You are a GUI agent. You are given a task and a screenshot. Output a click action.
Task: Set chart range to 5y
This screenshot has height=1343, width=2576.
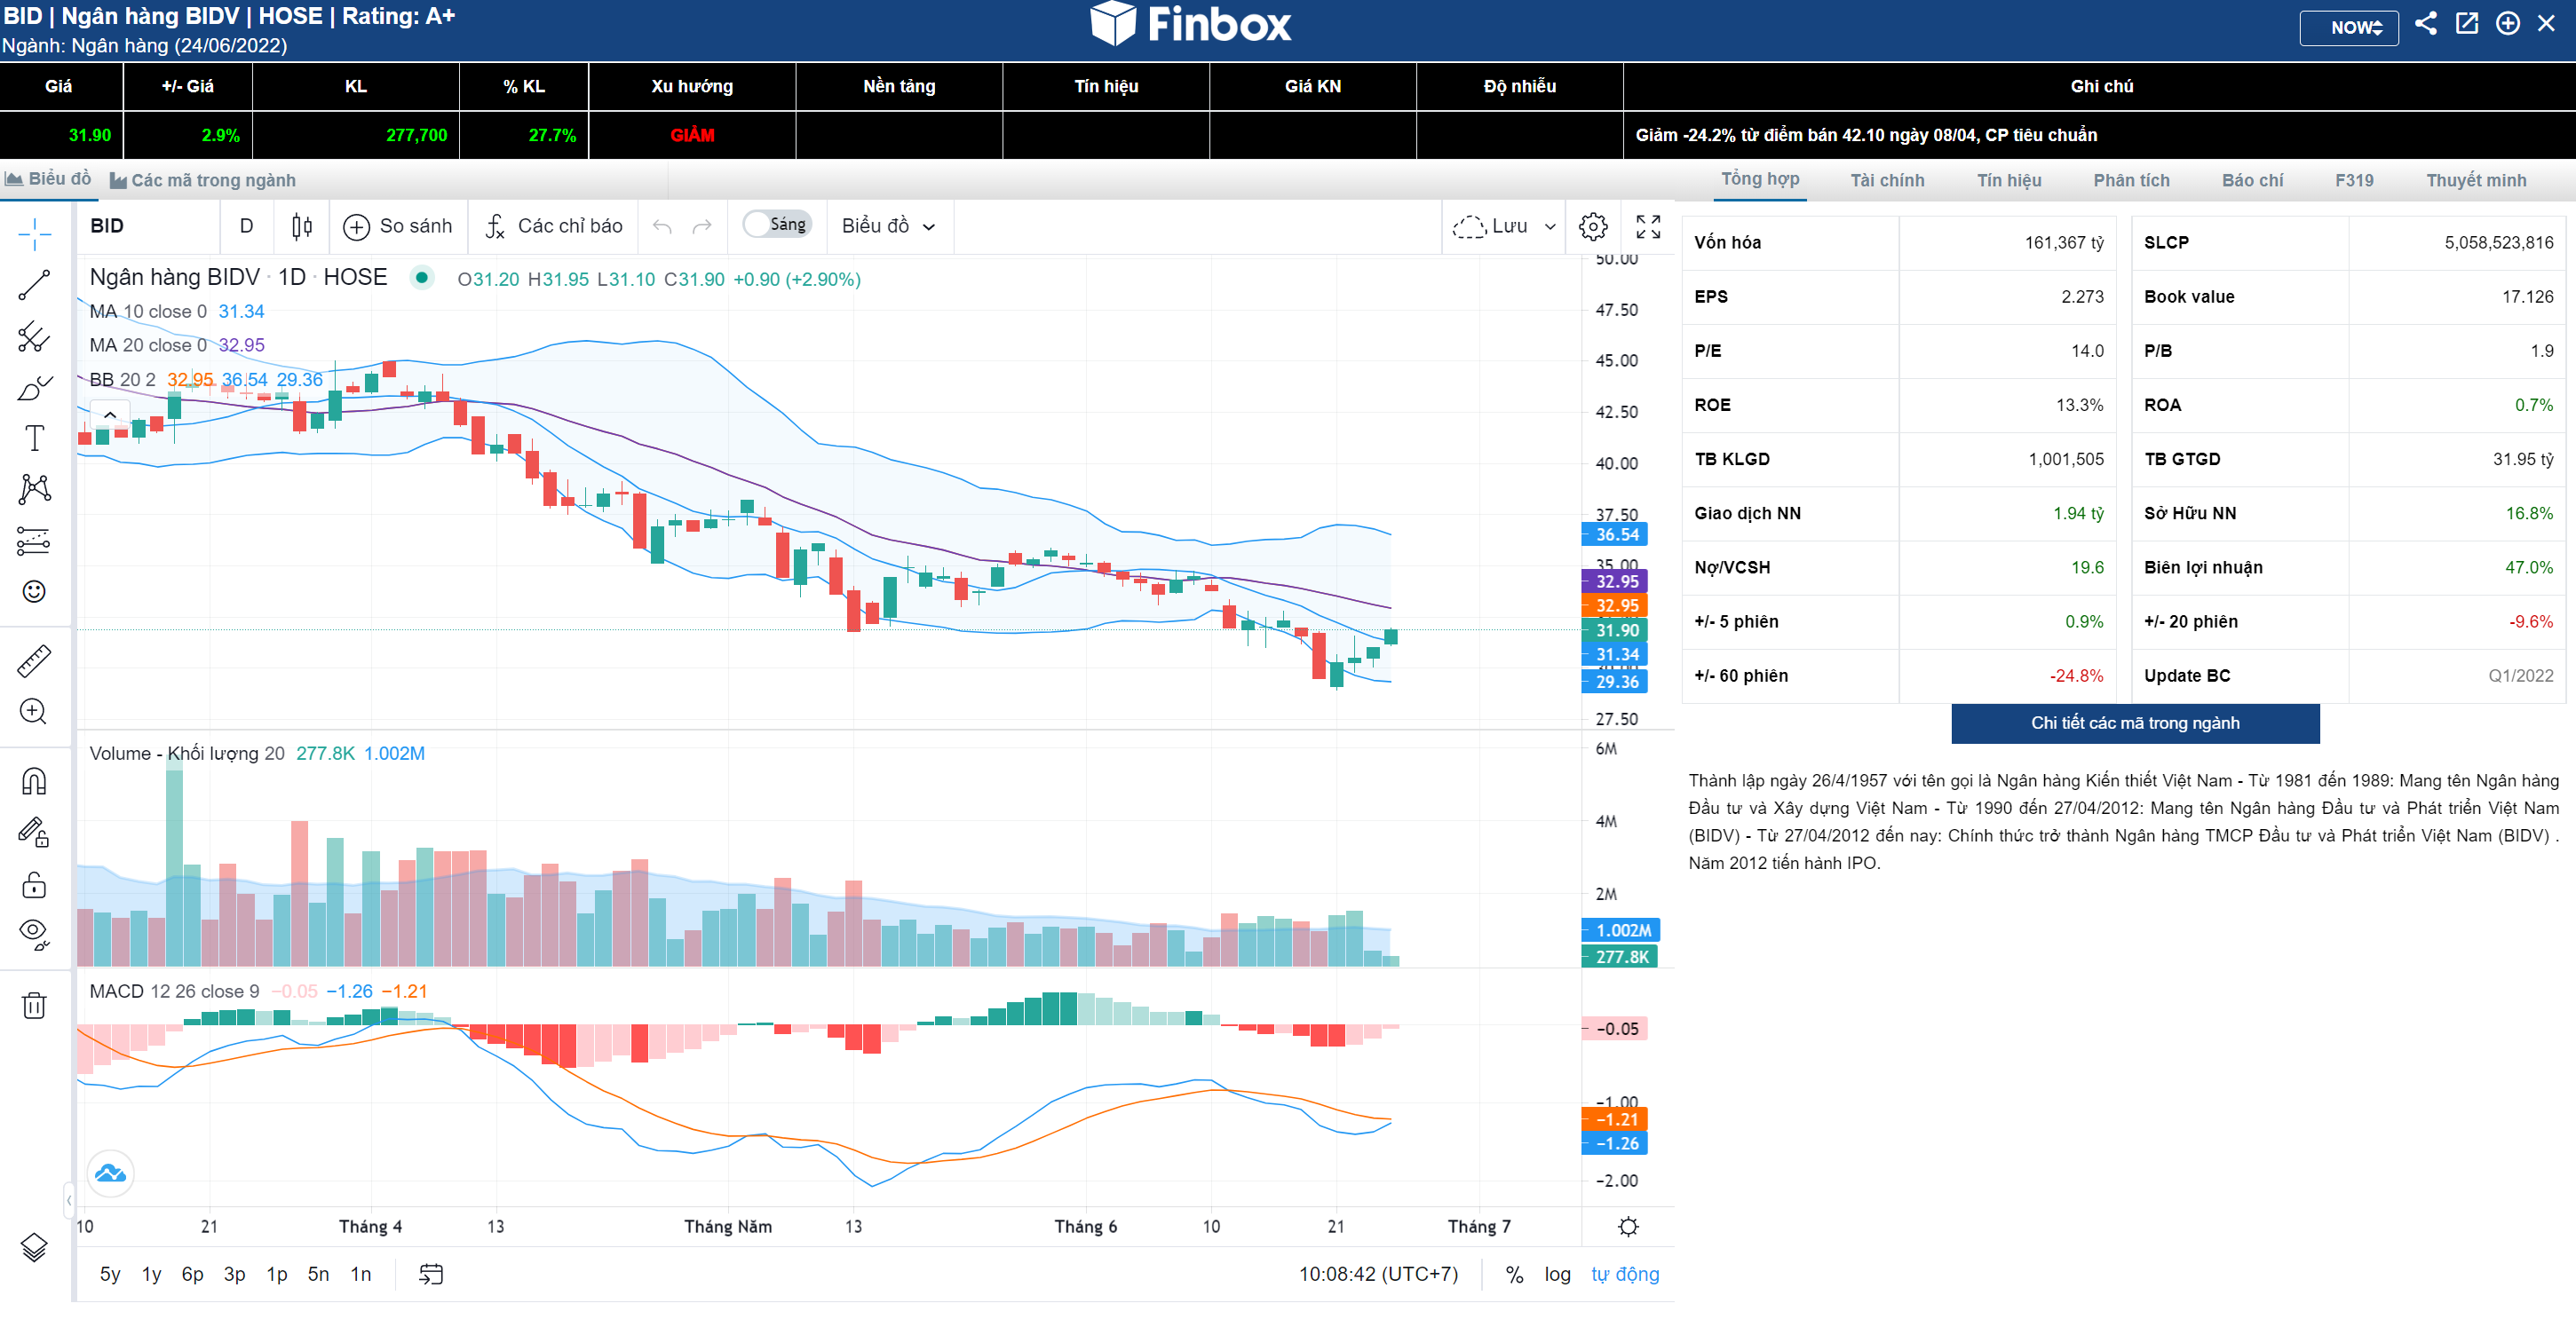click(x=110, y=1274)
